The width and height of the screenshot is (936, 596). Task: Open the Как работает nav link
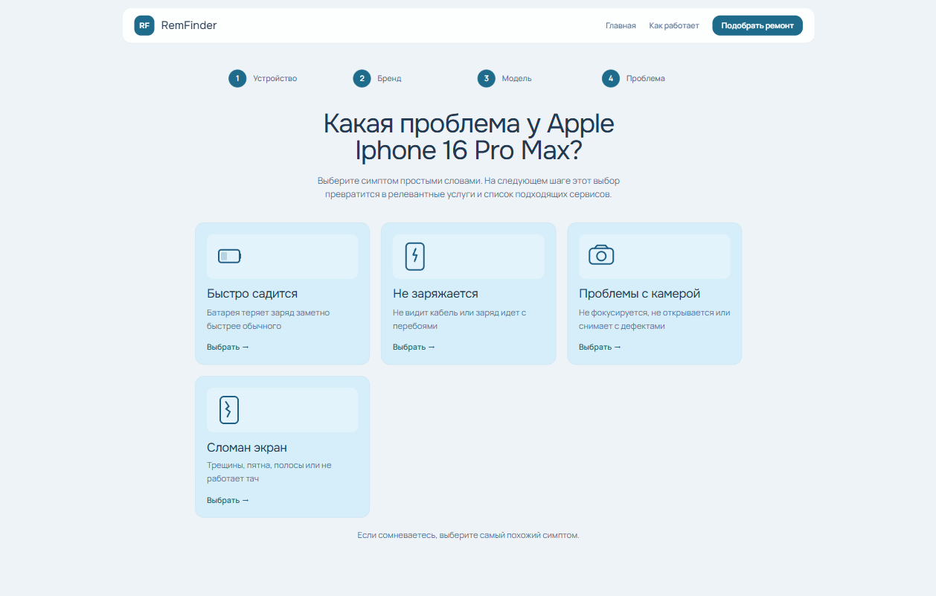[674, 25]
